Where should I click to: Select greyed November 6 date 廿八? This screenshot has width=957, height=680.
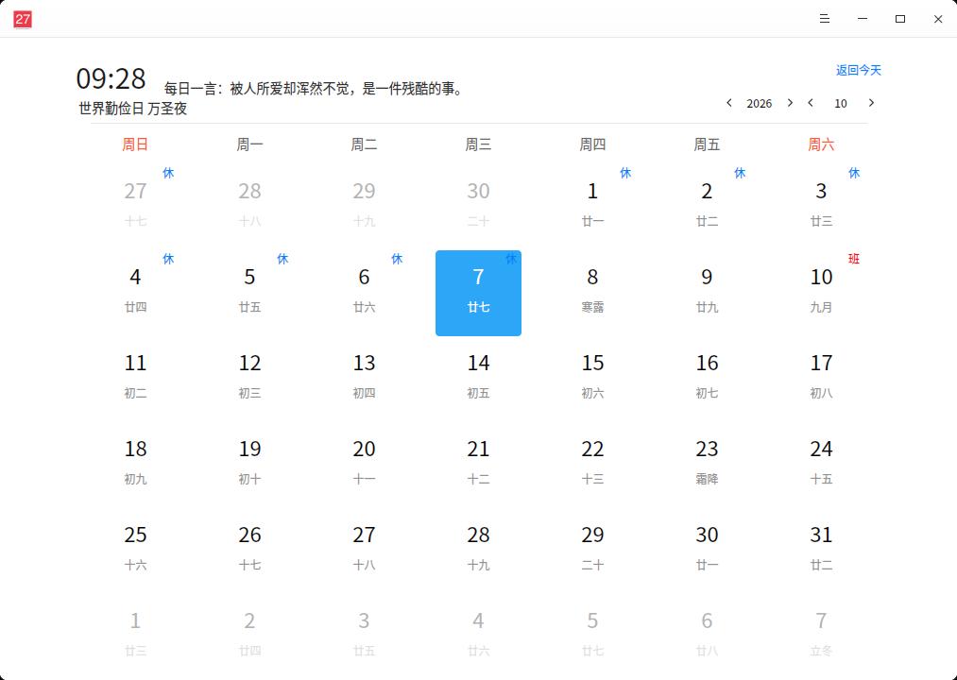coord(707,637)
